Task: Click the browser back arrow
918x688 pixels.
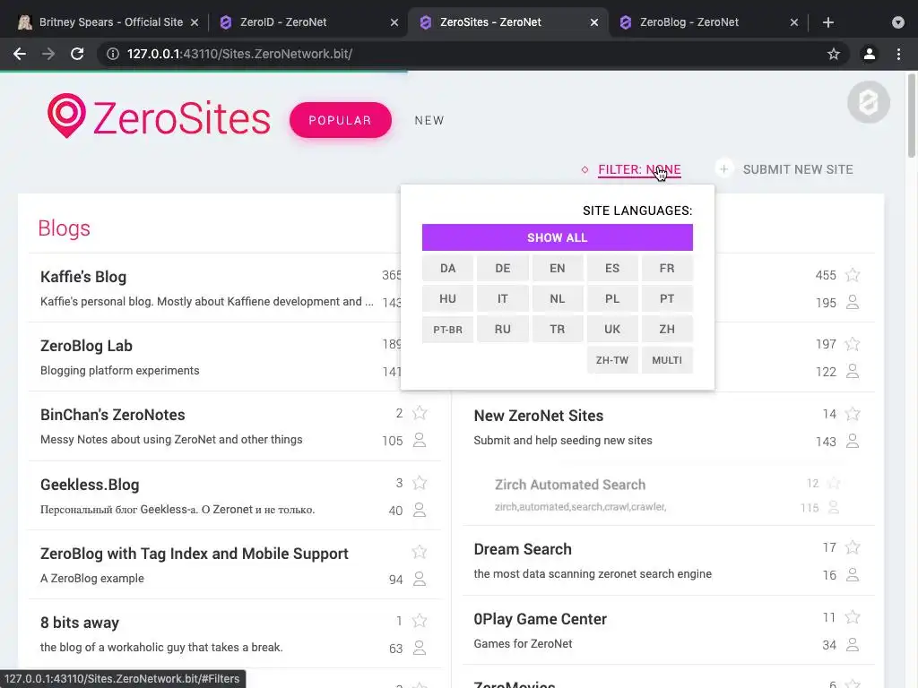Action: click(x=20, y=54)
